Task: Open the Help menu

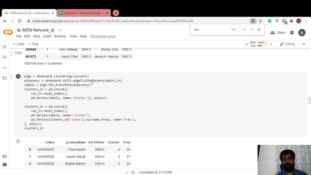Action: tap(84, 36)
